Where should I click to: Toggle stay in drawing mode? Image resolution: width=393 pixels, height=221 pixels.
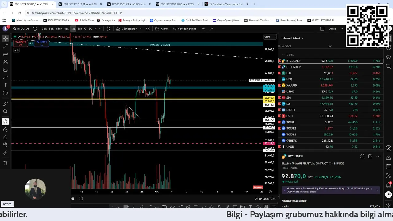point(5,130)
